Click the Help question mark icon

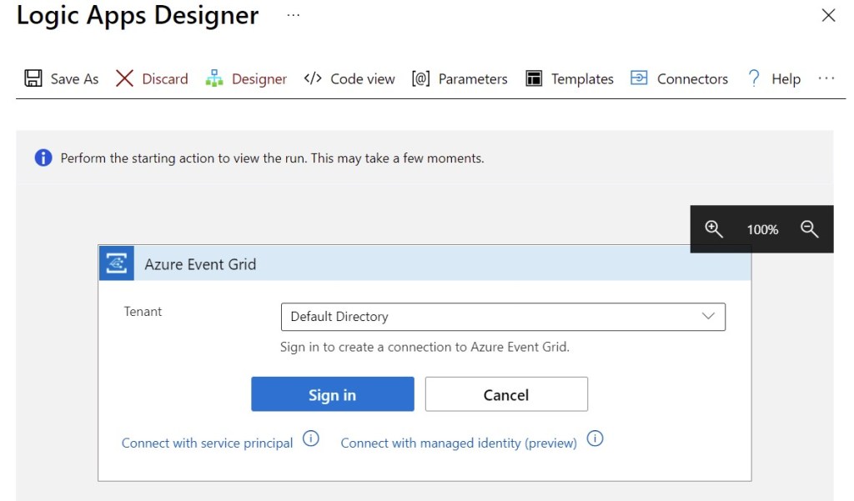coord(754,78)
